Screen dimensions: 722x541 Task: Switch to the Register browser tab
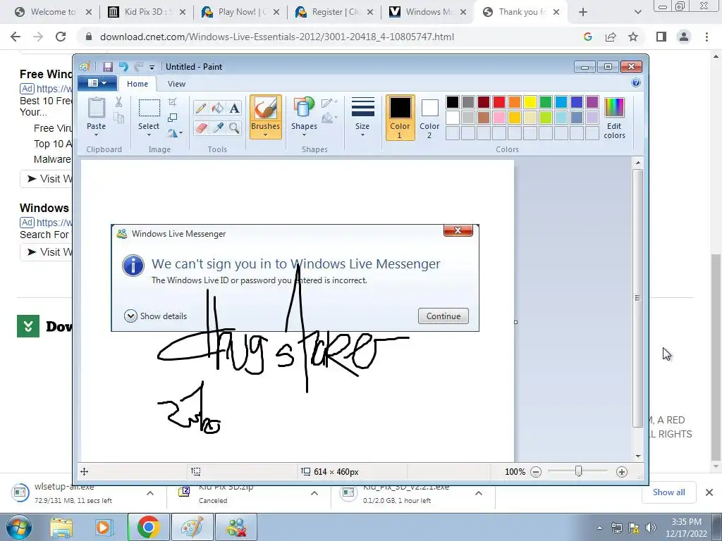(x=334, y=12)
